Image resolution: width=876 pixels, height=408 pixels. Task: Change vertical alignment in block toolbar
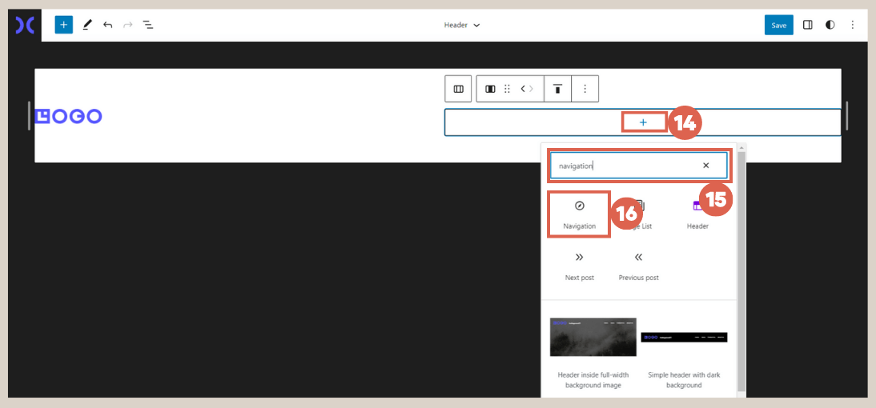(x=557, y=89)
